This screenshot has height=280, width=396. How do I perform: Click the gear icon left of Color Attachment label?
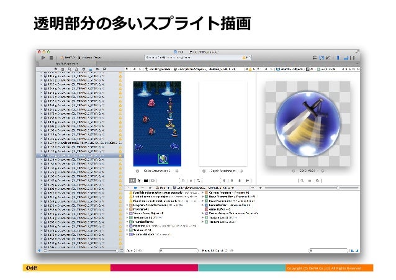[137, 171]
